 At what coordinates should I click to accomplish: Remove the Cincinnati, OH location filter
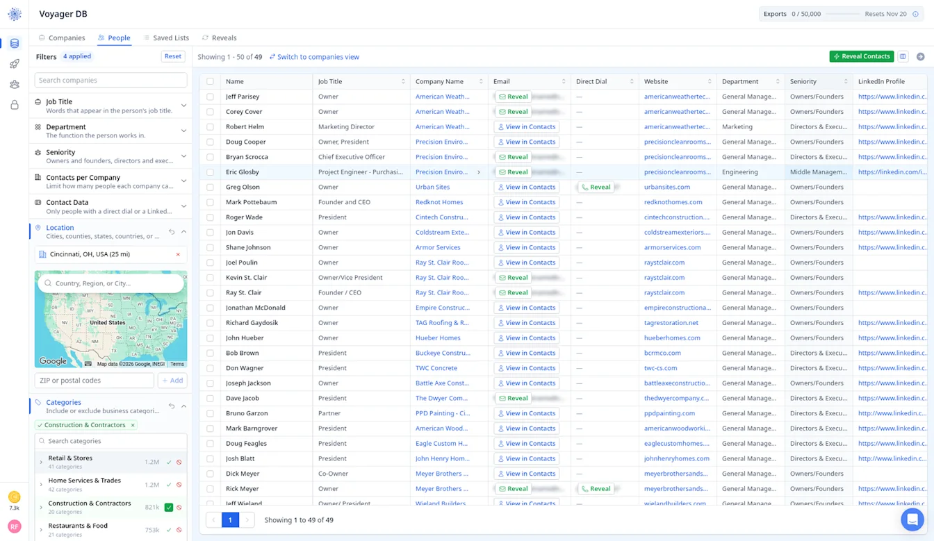point(178,254)
